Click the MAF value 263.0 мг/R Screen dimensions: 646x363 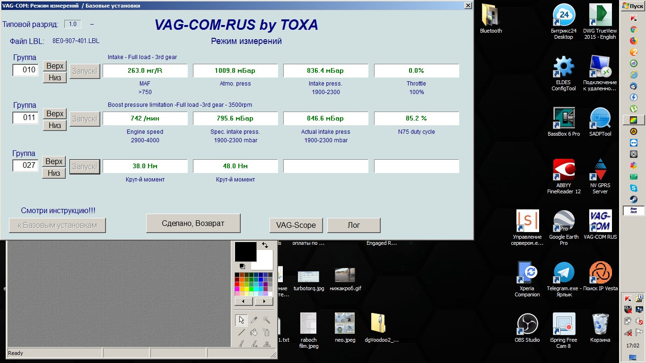click(145, 70)
